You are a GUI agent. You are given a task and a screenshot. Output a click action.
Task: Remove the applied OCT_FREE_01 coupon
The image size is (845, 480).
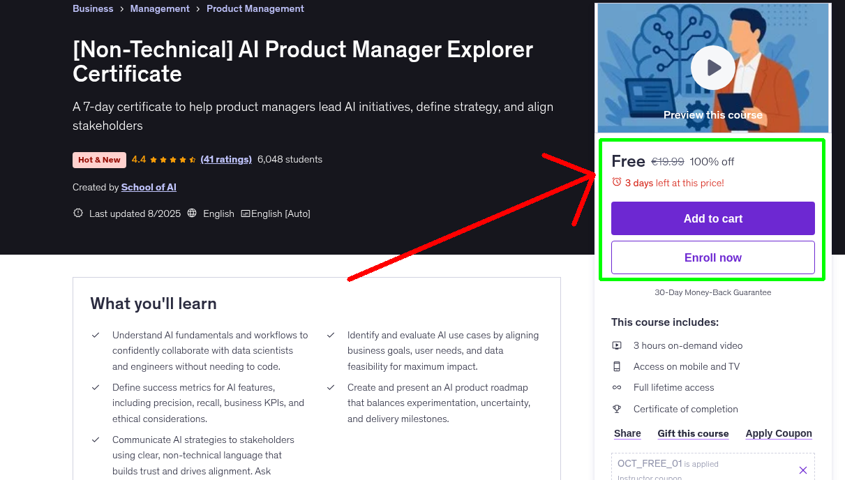click(x=802, y=470)
